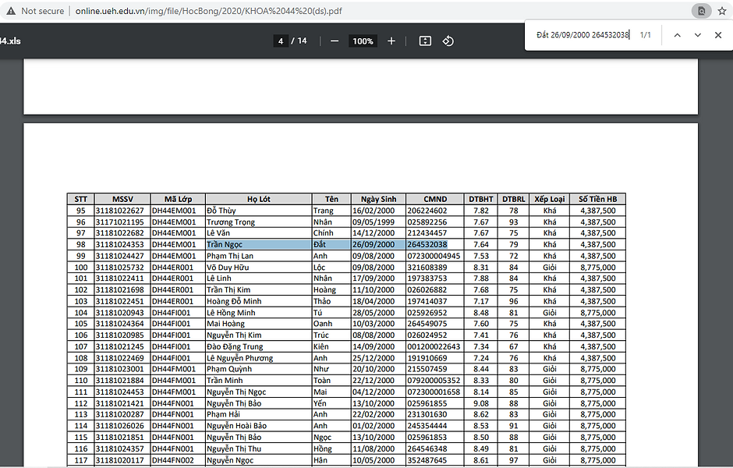Close the find bar
This screenshot has width=733, height=468.
[x=718, y=35]
